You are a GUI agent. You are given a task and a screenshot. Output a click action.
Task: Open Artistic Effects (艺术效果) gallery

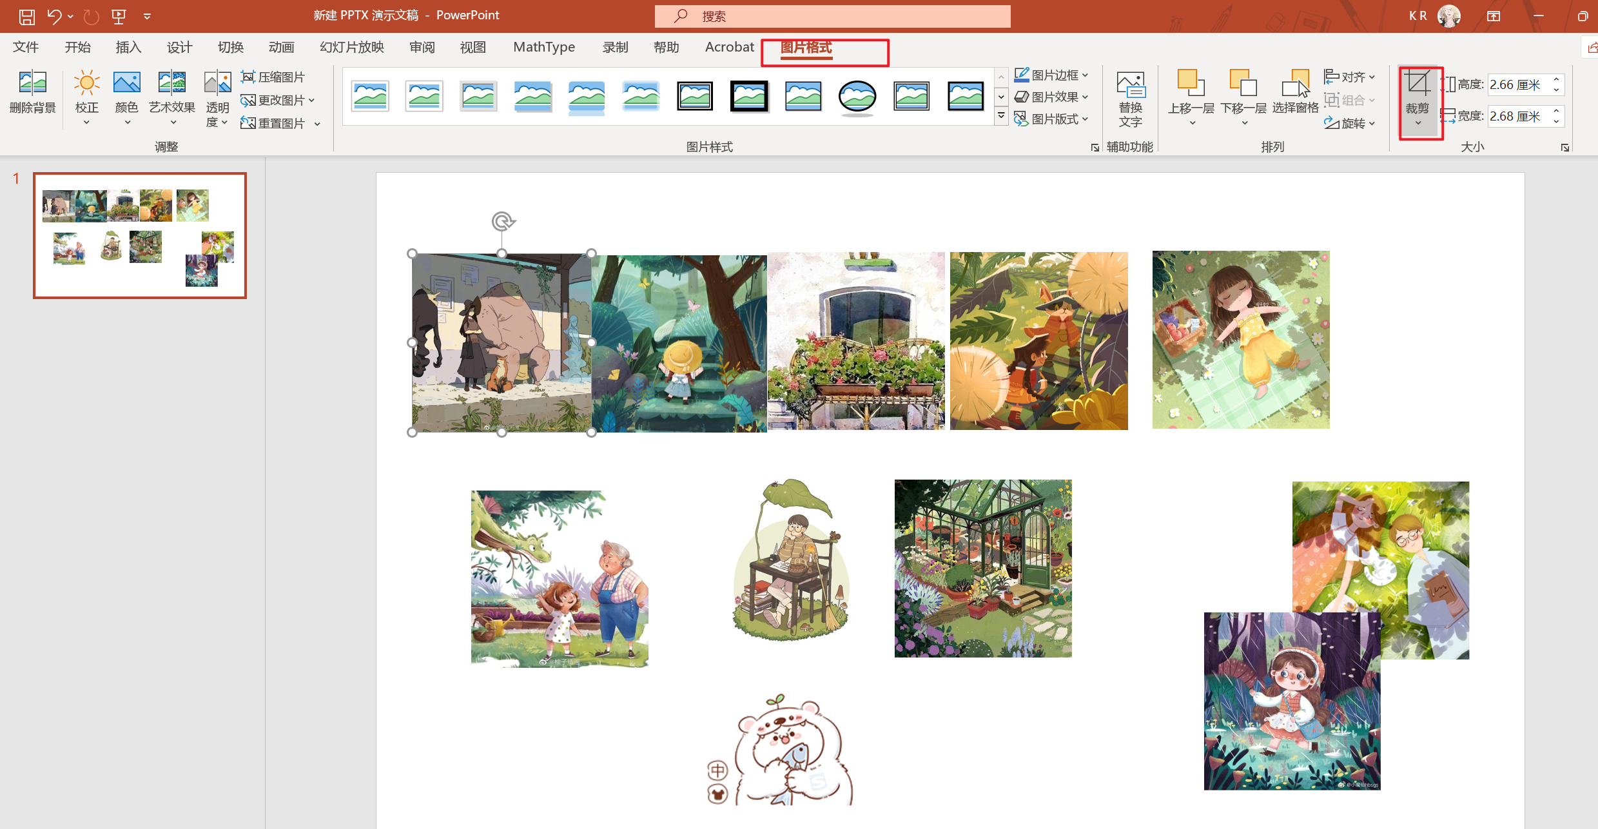point(171,84)
